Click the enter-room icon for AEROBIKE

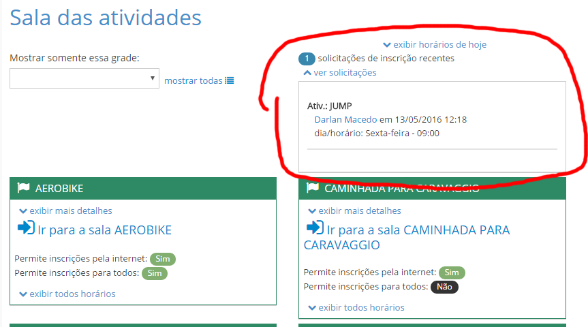(26, 228)
